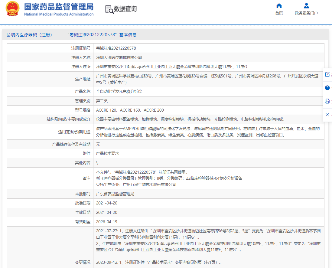Select 批准日期 value 2021-04-20

pos(107,203)
